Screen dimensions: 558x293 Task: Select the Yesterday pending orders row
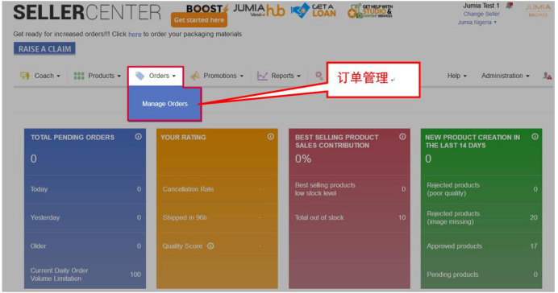tap(85, 217)
